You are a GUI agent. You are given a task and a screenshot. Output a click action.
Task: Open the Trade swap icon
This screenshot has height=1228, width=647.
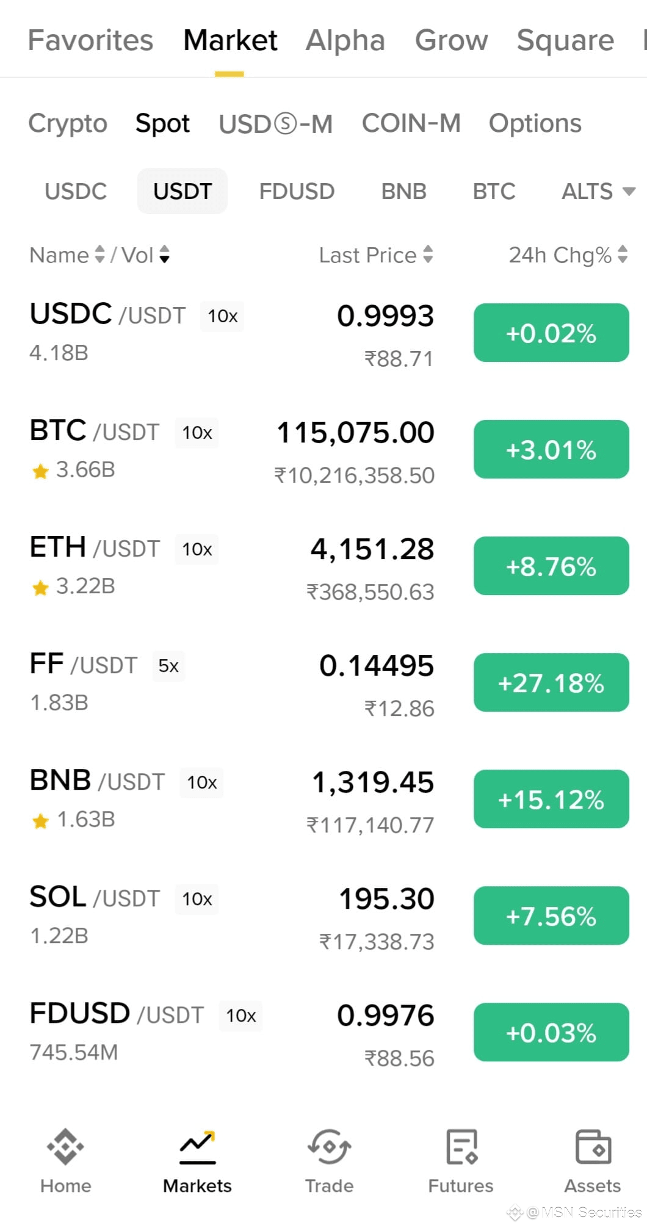pos(329,1146)
